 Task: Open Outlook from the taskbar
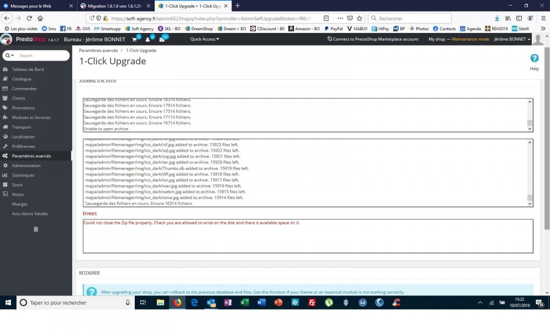(211, 302)
